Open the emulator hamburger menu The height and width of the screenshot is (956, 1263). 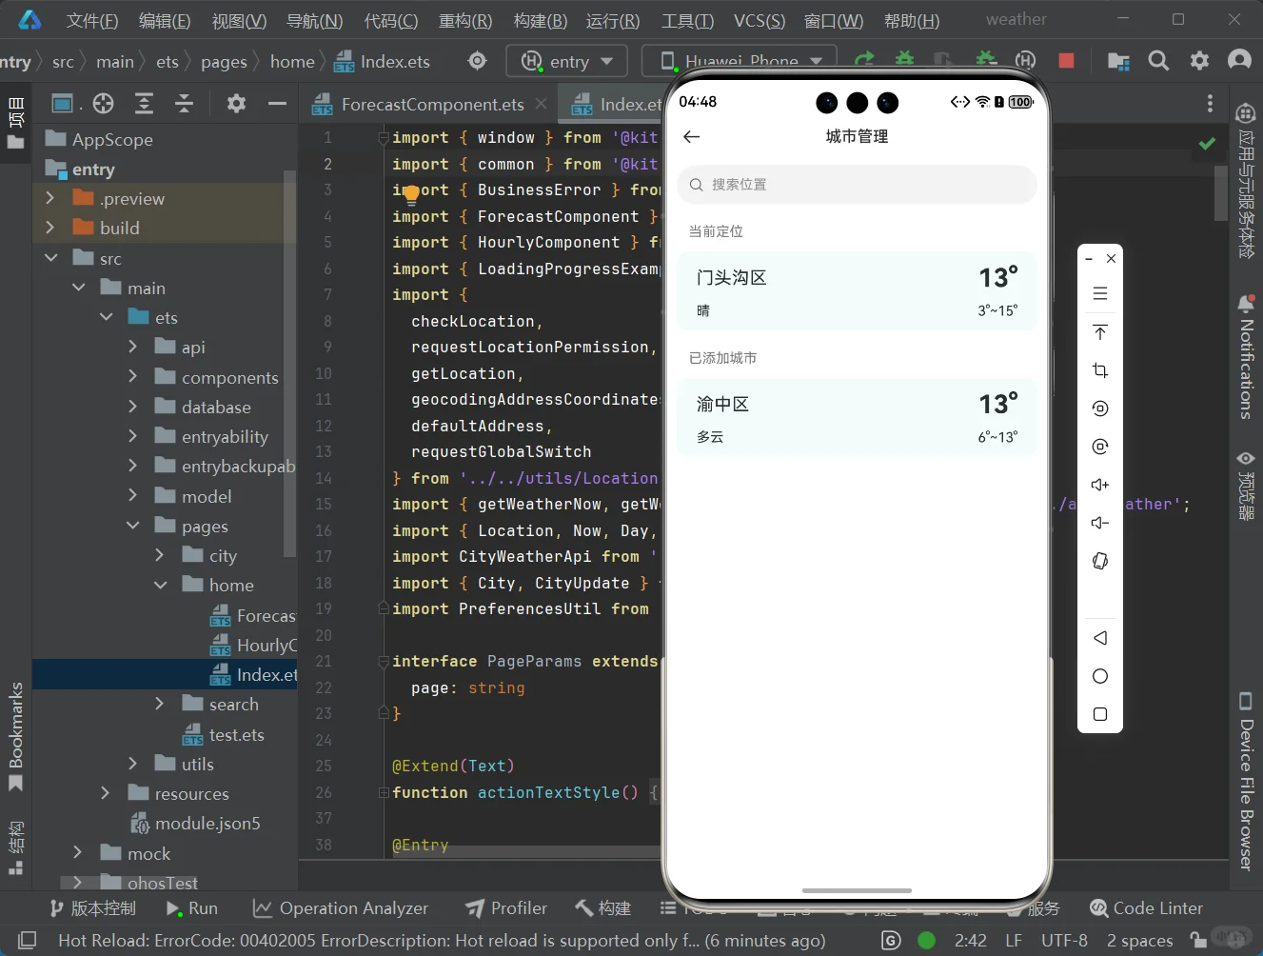point(1100,293)
